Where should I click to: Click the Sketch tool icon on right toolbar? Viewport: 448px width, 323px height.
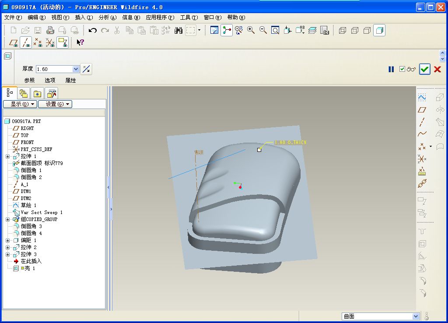422,98
